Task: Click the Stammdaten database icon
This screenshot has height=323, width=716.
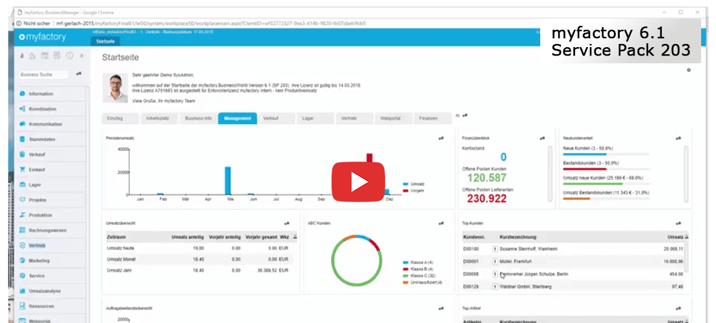Action: [x=22, y=139]
